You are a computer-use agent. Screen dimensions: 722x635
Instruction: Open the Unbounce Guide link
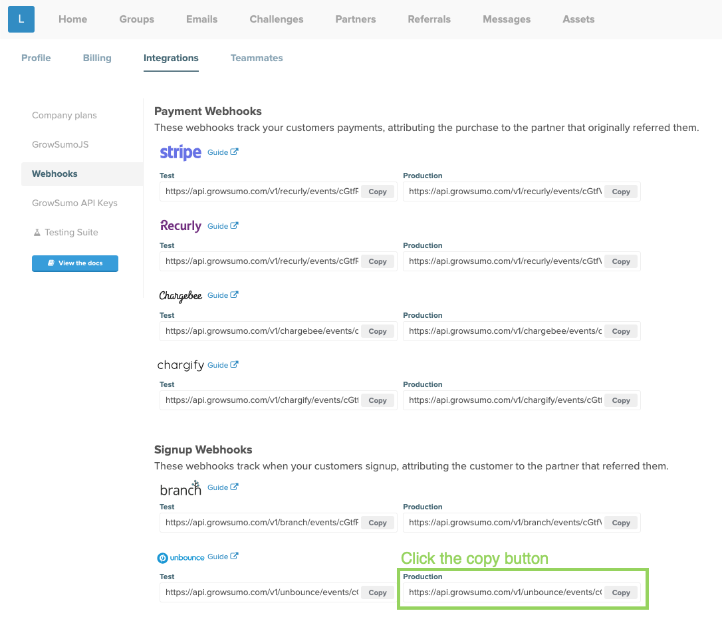(223, 557)
